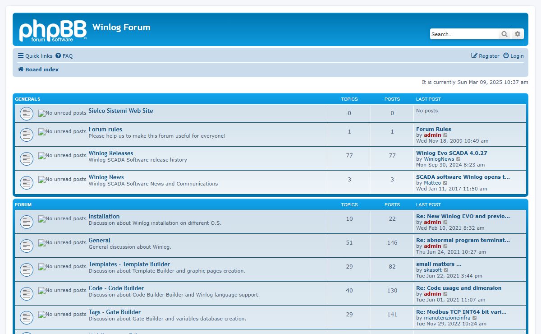Click the Templates - Template Builder forum icon
The image size is (541, 334).
(x=27, y=269)
